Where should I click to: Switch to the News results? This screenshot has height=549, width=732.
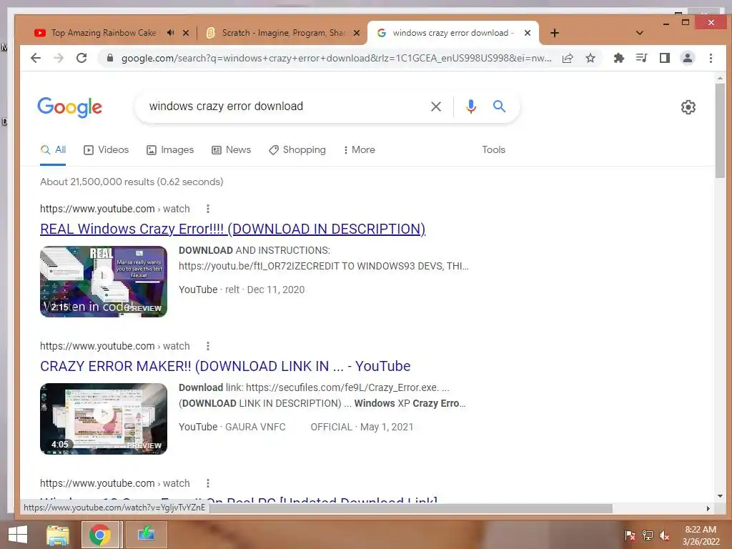(232, 150)
